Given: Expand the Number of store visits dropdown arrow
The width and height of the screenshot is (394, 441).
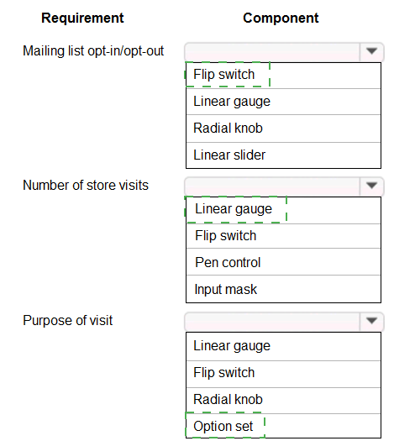Looking at the screenshot, I should point(371,186).
